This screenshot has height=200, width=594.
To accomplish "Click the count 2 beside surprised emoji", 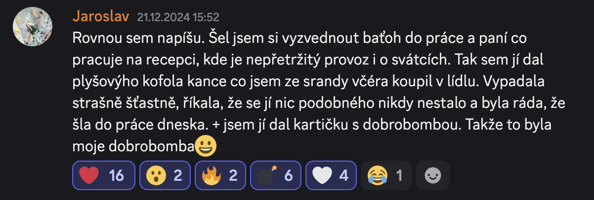I will (x=178, y=175).
